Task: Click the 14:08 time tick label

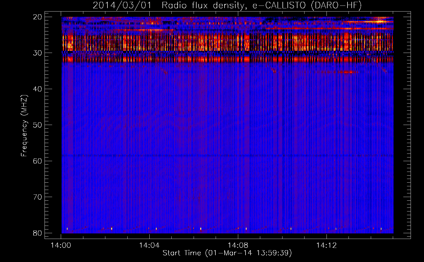Action: click(238, 245)
